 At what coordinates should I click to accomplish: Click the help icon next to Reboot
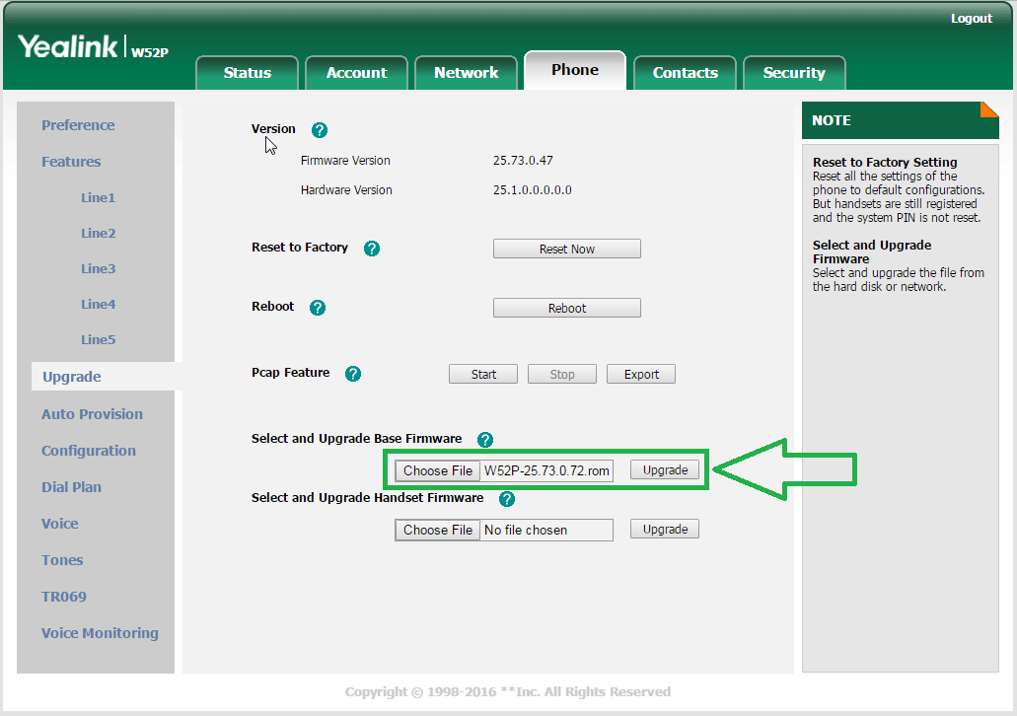pyautogui.click(x=318, y=308)
